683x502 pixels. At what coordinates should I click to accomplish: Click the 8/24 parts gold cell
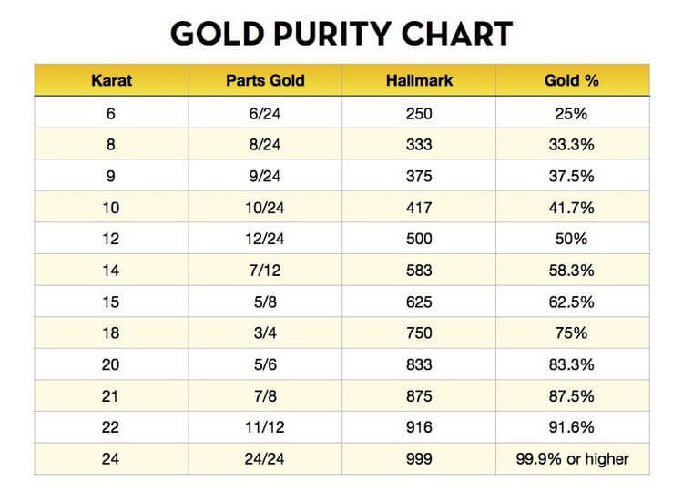(x=265, y=145)
